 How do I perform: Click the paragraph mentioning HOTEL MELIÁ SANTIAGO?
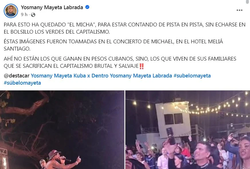[x=113, y=45]
